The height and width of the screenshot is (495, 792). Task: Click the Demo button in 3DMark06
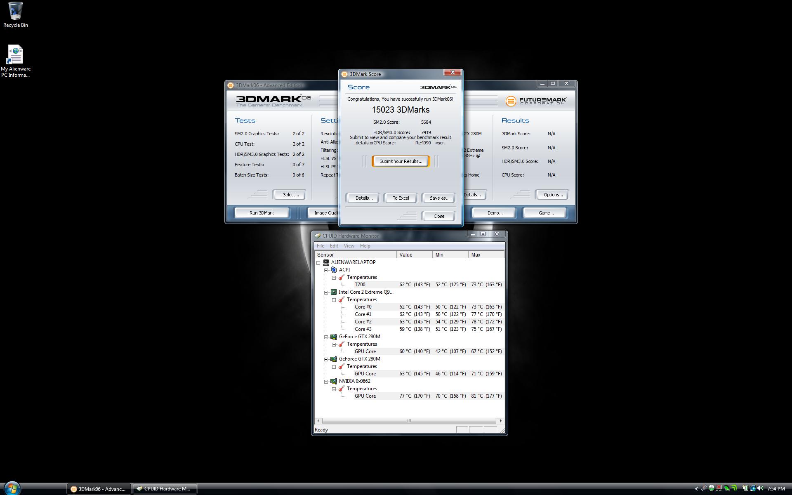[495, 213]
